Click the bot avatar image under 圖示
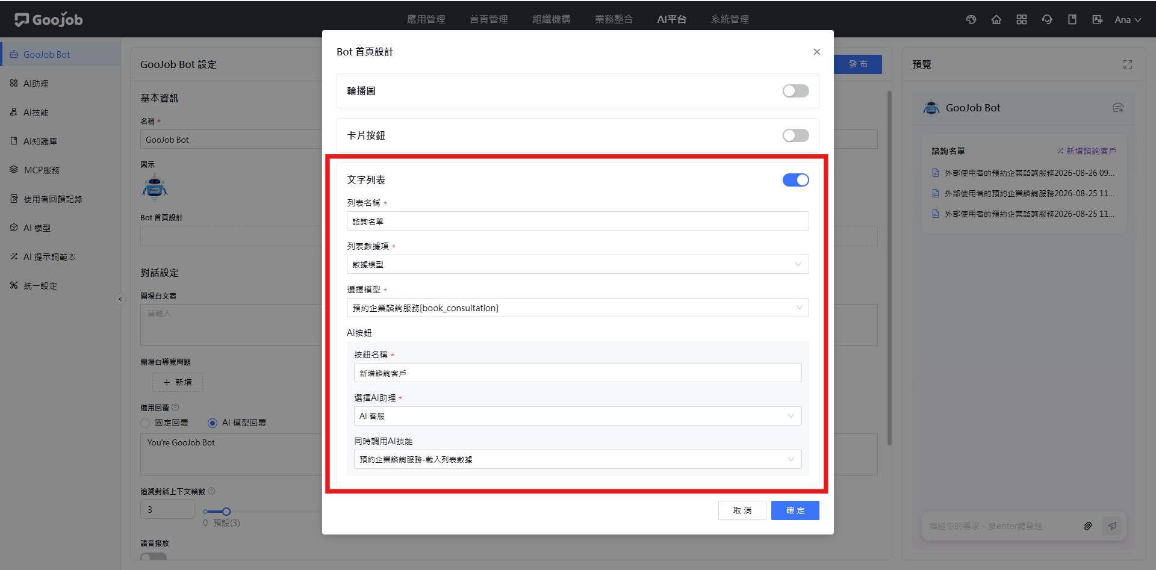Viewport: 1156px width, 570px height. click(155, 187)
